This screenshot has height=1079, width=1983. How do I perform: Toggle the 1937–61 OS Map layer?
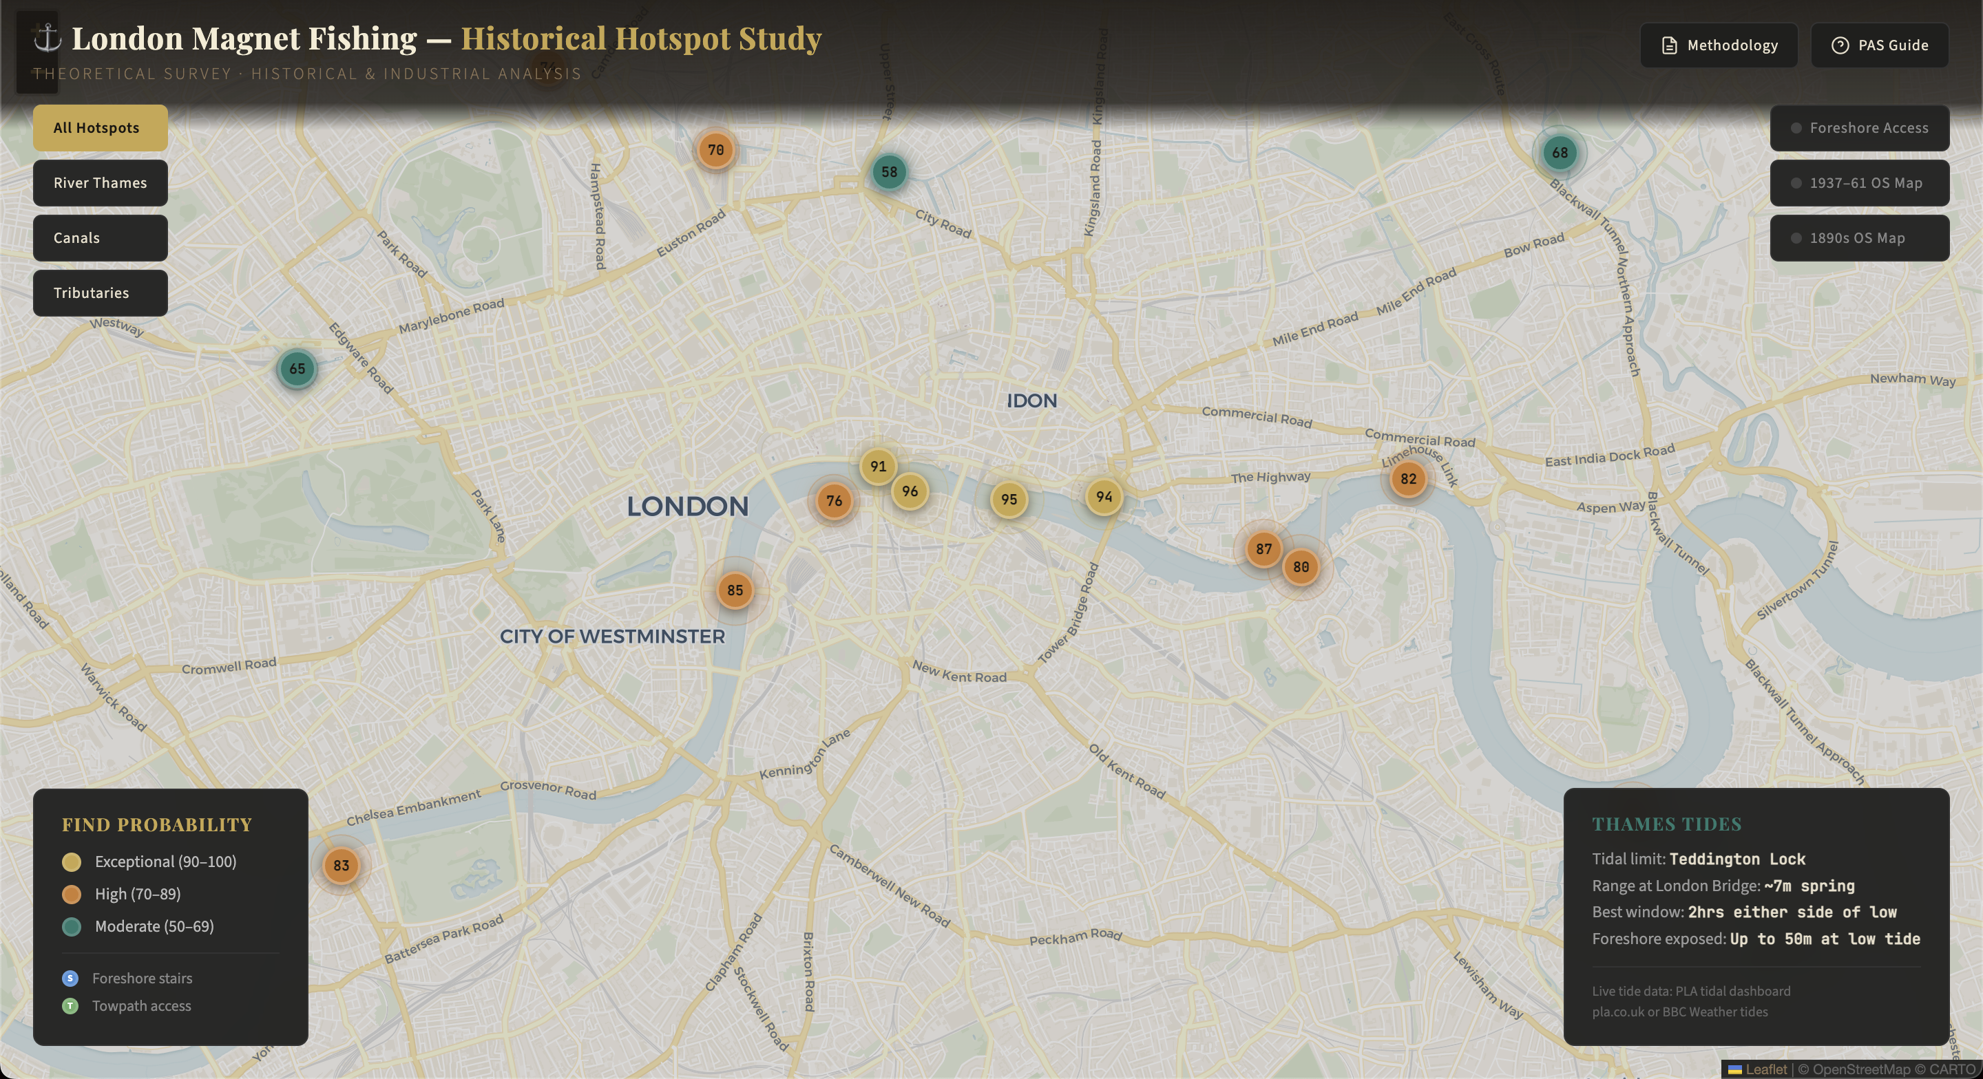(x=1860, y=183)
